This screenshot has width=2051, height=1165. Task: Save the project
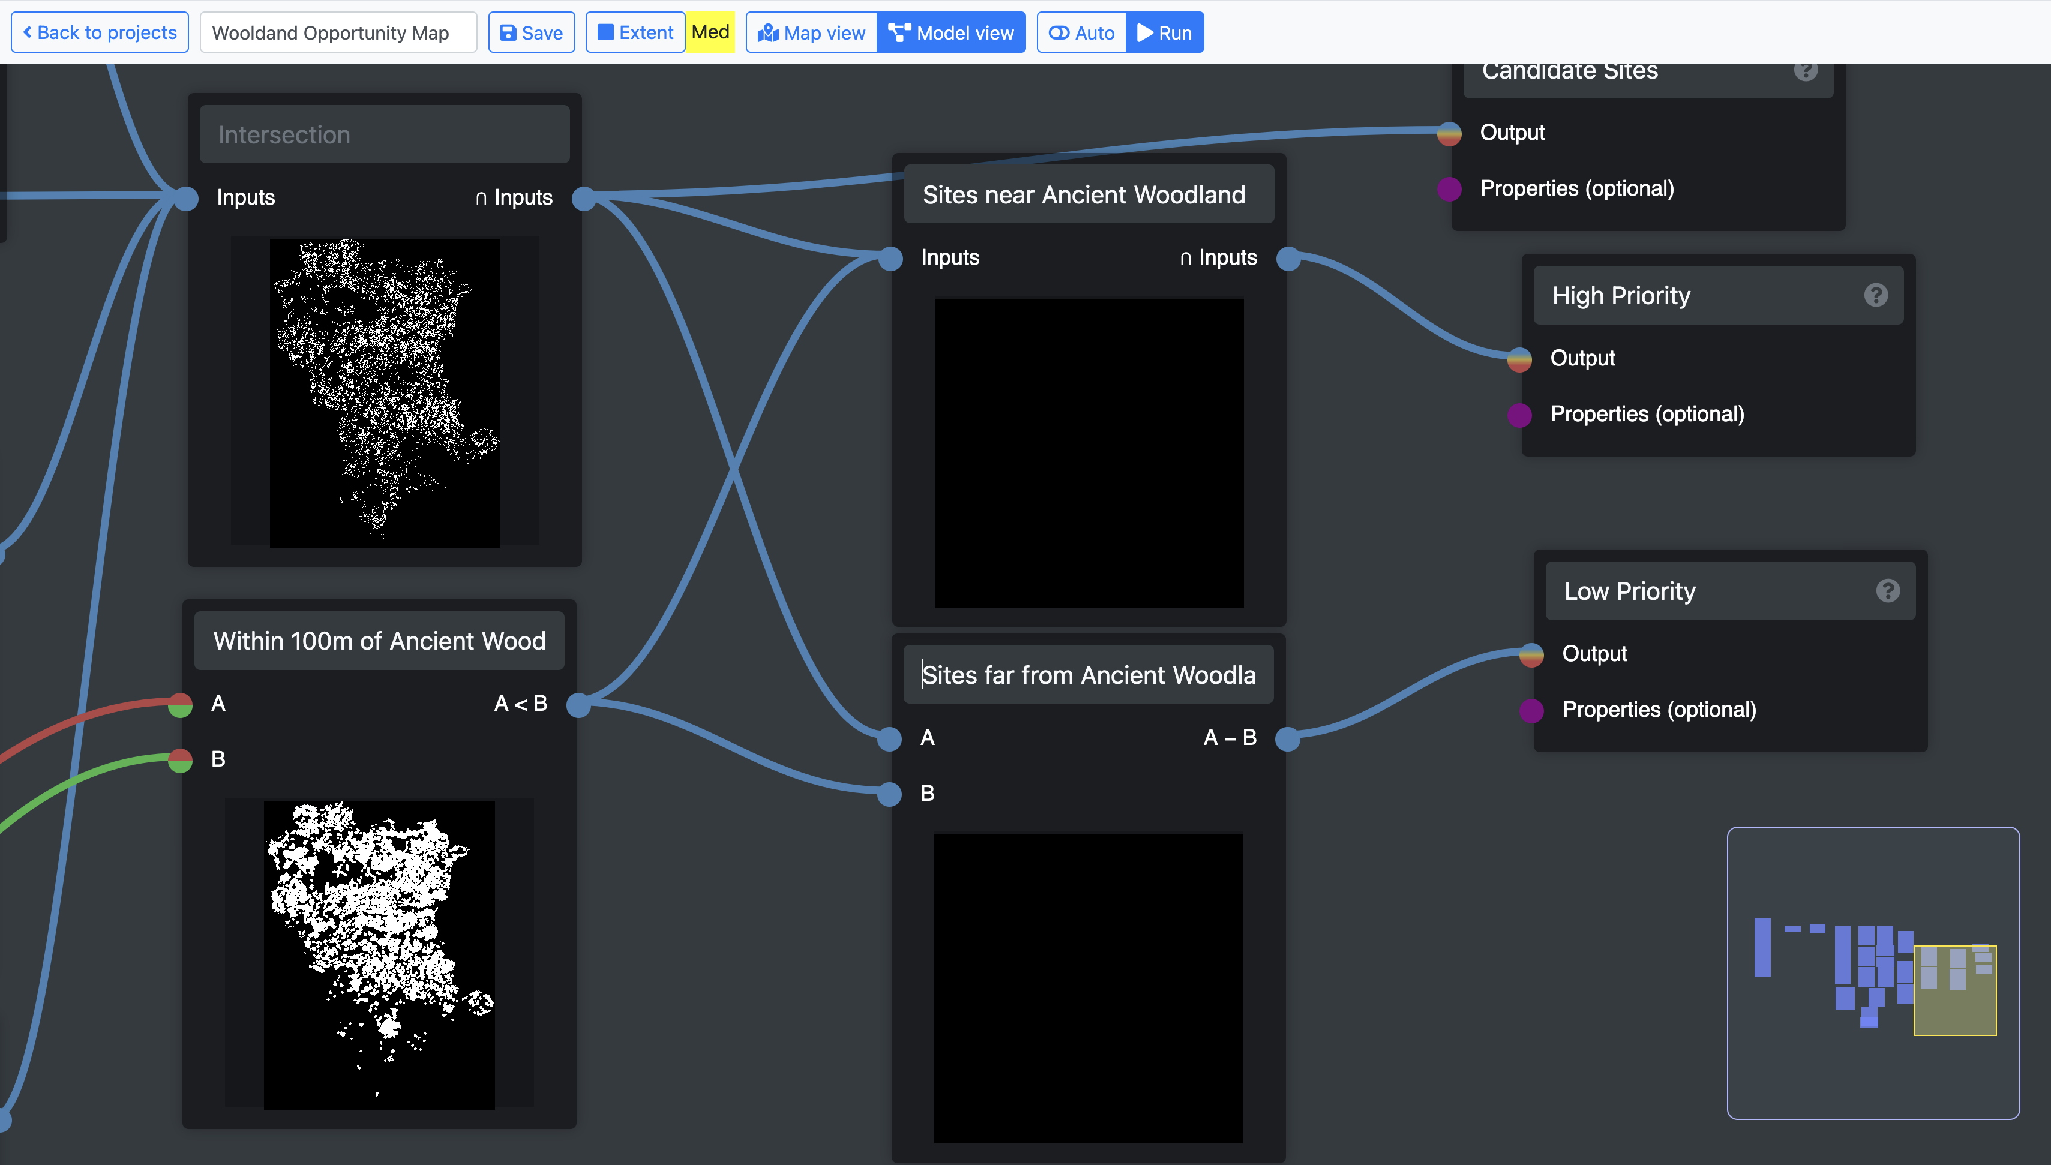(x=532, y=33)
